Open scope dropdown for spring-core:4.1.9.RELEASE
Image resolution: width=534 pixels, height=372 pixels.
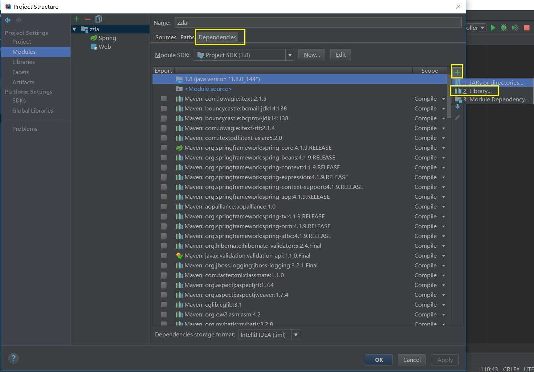(443, 148)
